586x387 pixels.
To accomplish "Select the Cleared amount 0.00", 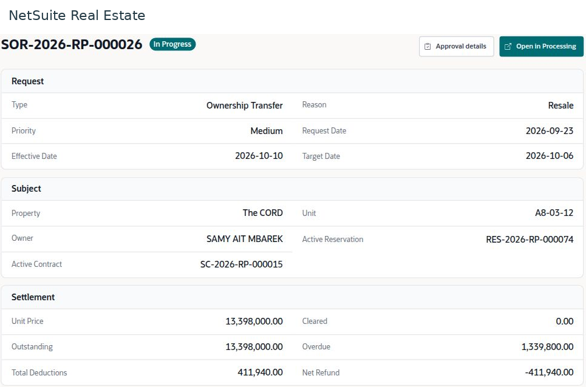I will click(x=564, y=321).
